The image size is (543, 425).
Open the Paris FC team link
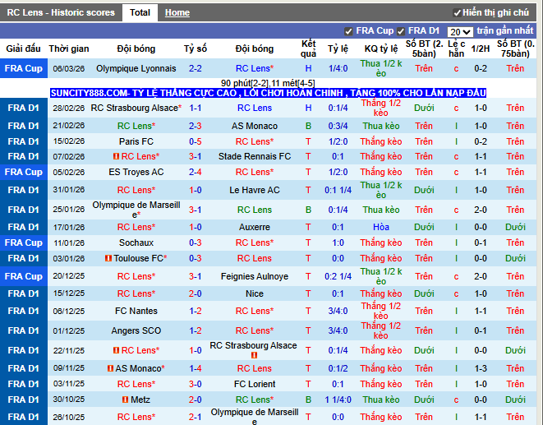(x=136, y=141)
